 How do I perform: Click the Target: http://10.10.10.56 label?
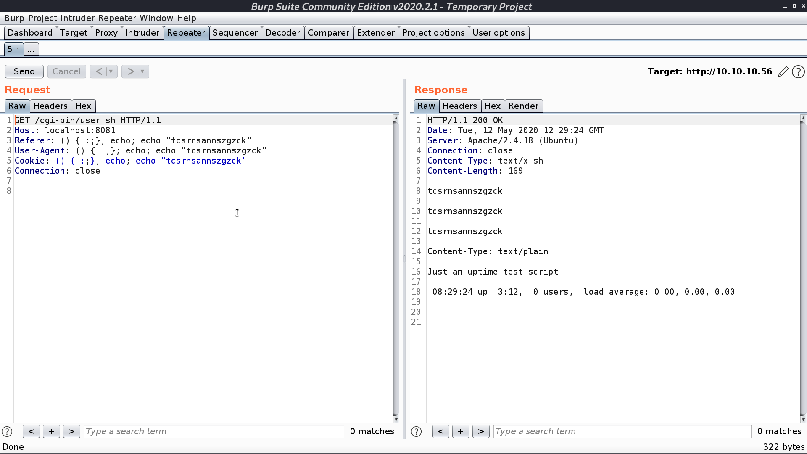coord(709,71)
